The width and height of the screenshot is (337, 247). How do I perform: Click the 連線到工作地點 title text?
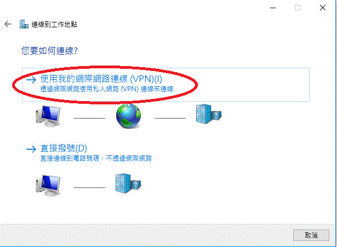54,24
